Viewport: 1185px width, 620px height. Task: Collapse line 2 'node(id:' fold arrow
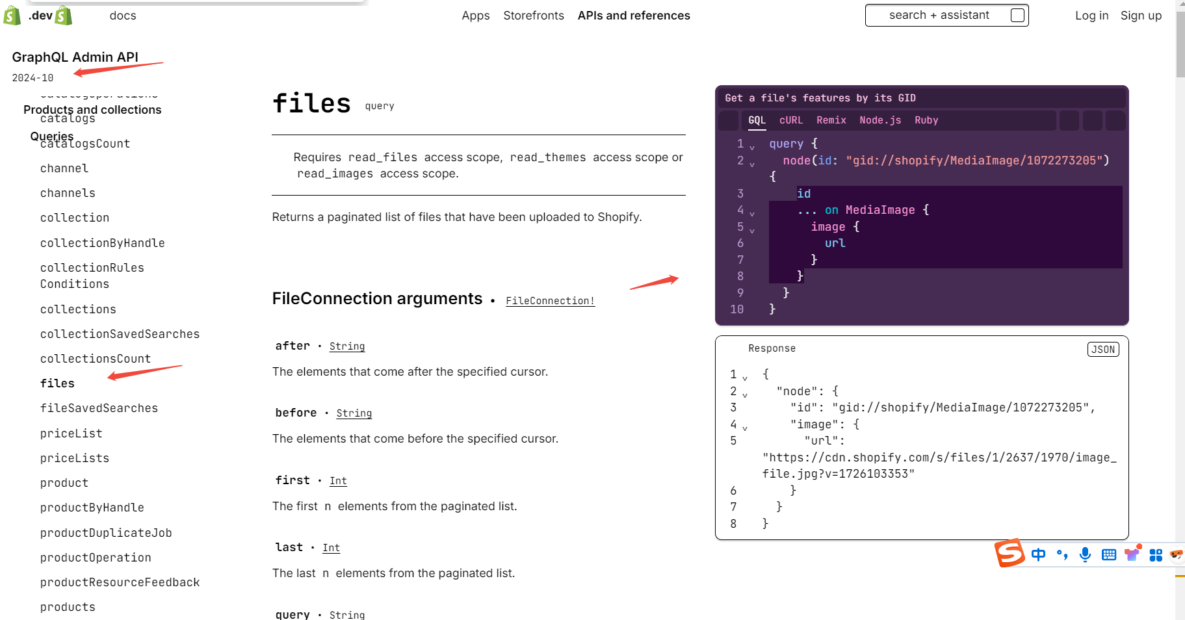click(752, 164)
